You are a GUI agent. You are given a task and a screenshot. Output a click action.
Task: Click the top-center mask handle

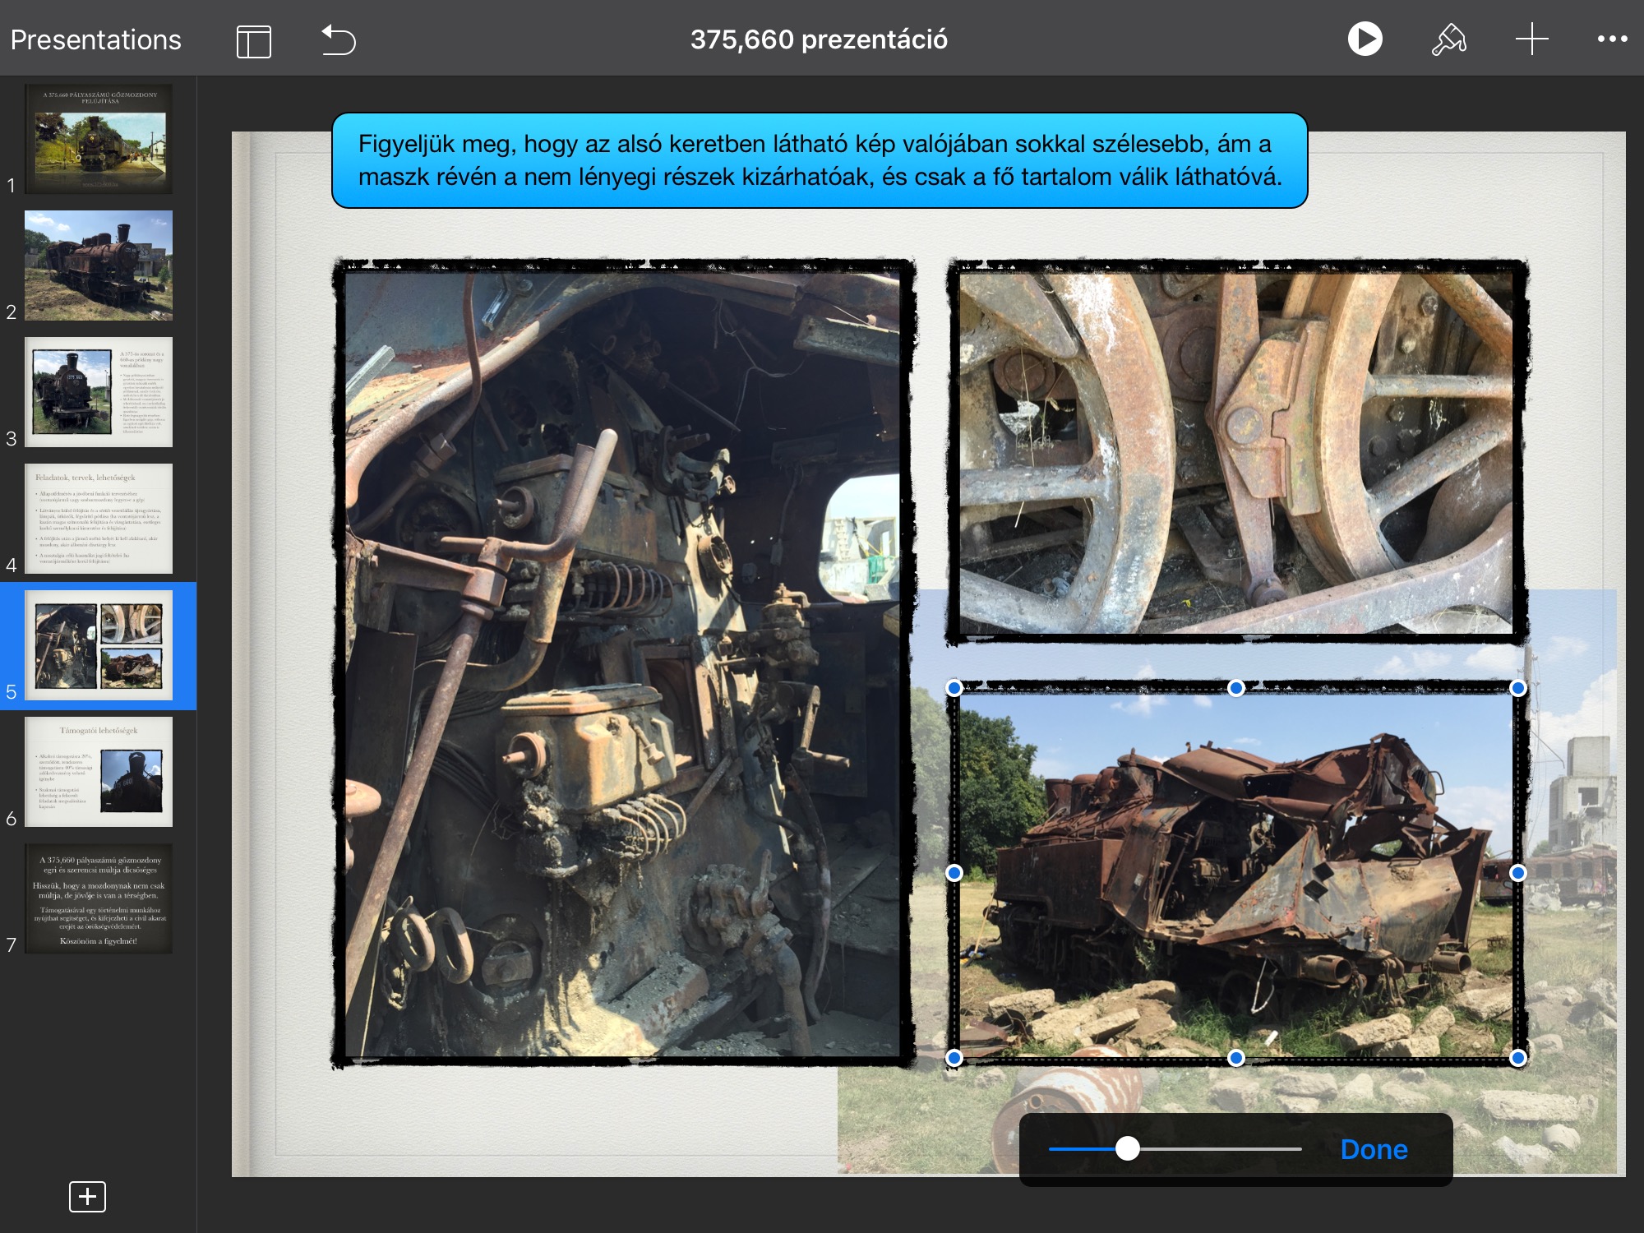tap(1235, 688)
